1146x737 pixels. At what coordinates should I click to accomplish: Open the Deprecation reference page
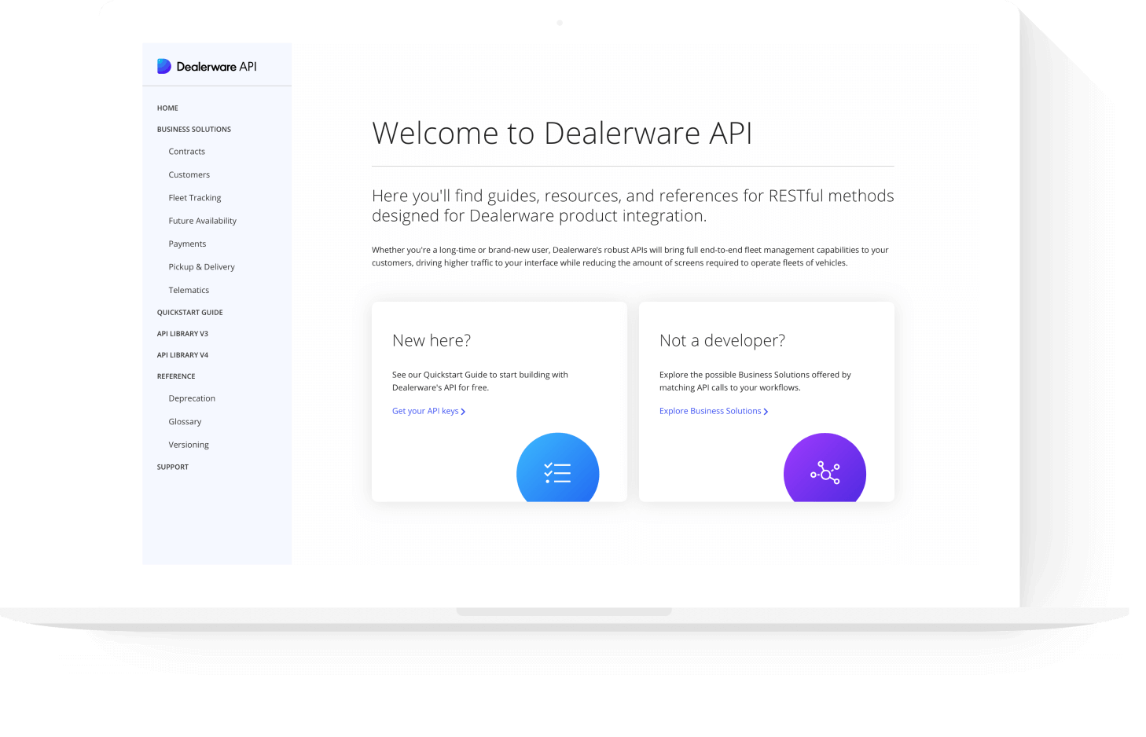(192, 399)
